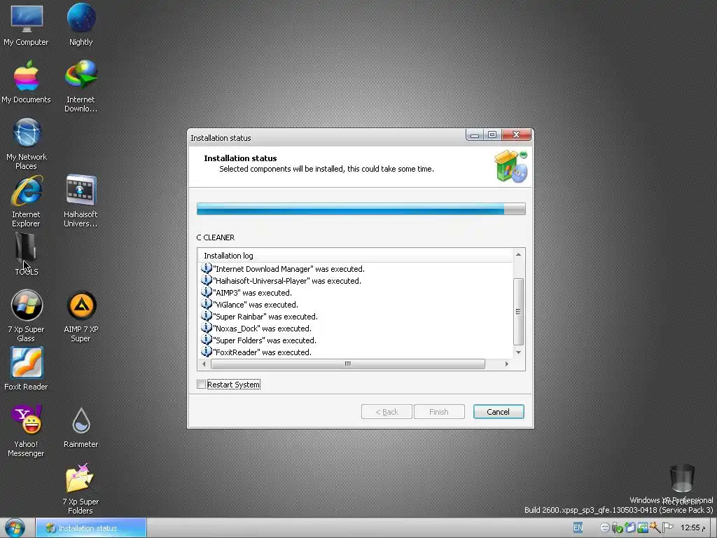Click the info icon beside FoxitReader log entry
This screenshot has height=538, width=717.
coord(207,352)
